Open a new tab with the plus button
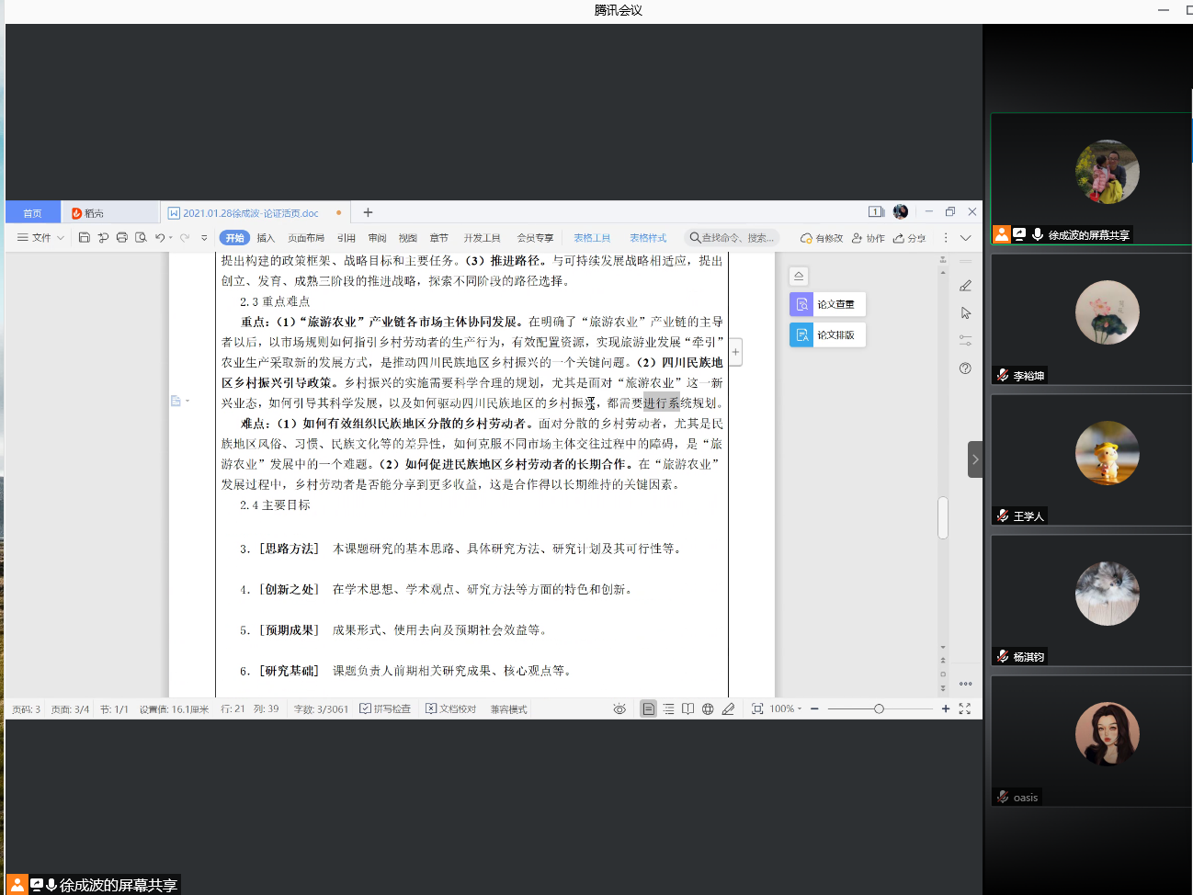 click(368, 212)
